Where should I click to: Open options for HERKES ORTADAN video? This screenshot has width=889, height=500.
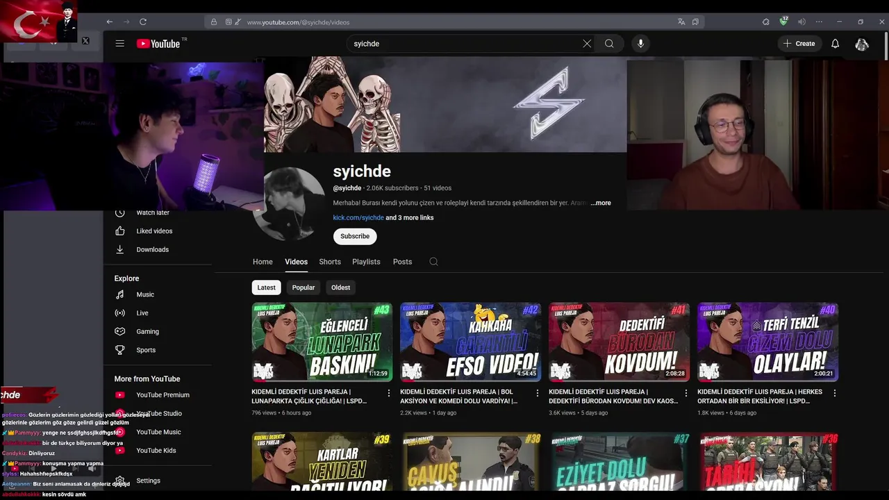(834, 393)
